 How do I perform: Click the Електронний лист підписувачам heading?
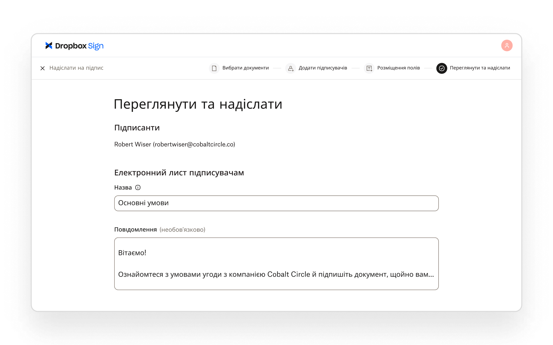click(x=179, y=173)
